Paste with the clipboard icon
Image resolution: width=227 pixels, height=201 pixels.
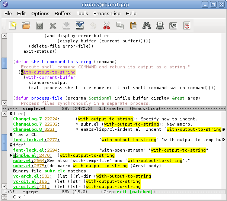pyautogui.click(x=133, y=26)
